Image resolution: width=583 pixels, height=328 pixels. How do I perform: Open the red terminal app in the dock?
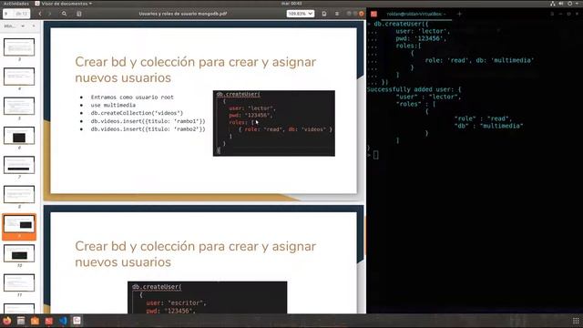click(x=48, y=321)
